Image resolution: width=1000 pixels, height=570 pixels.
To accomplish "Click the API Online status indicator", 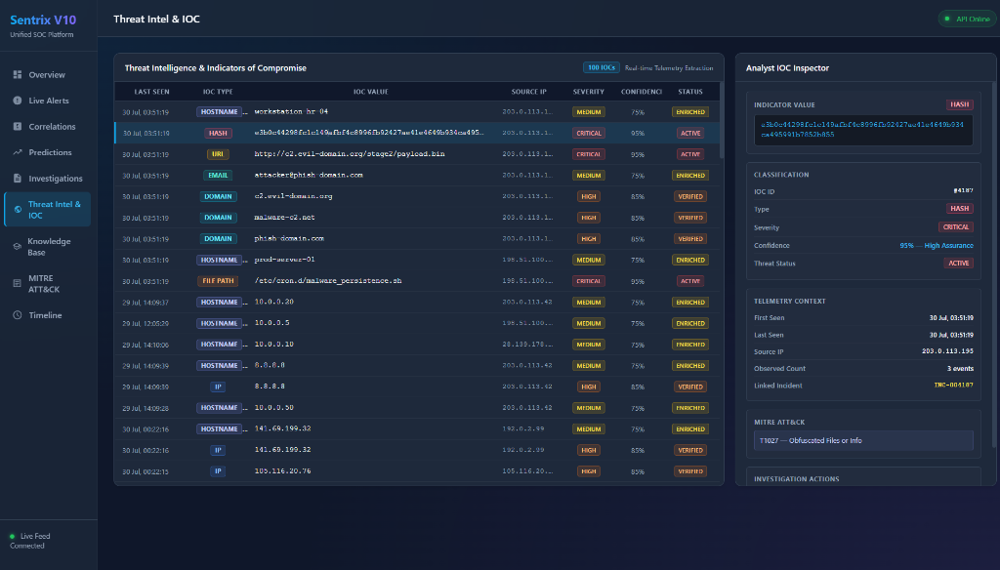I will 968,20.
